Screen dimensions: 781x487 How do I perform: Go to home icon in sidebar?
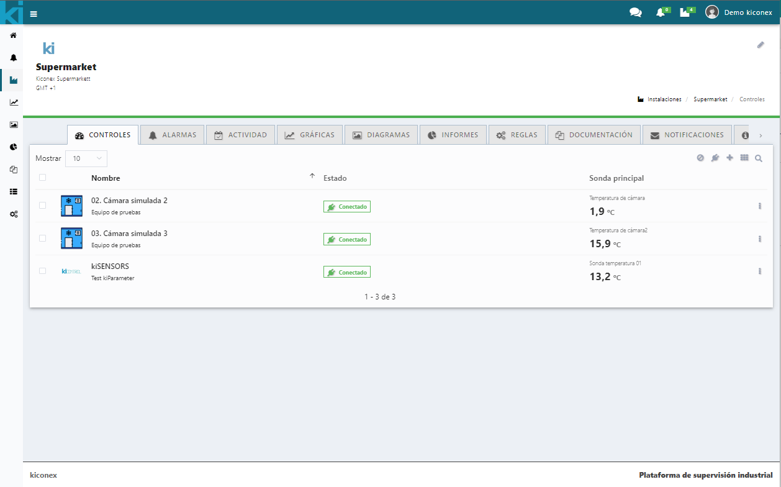click(x=13, y=35)
